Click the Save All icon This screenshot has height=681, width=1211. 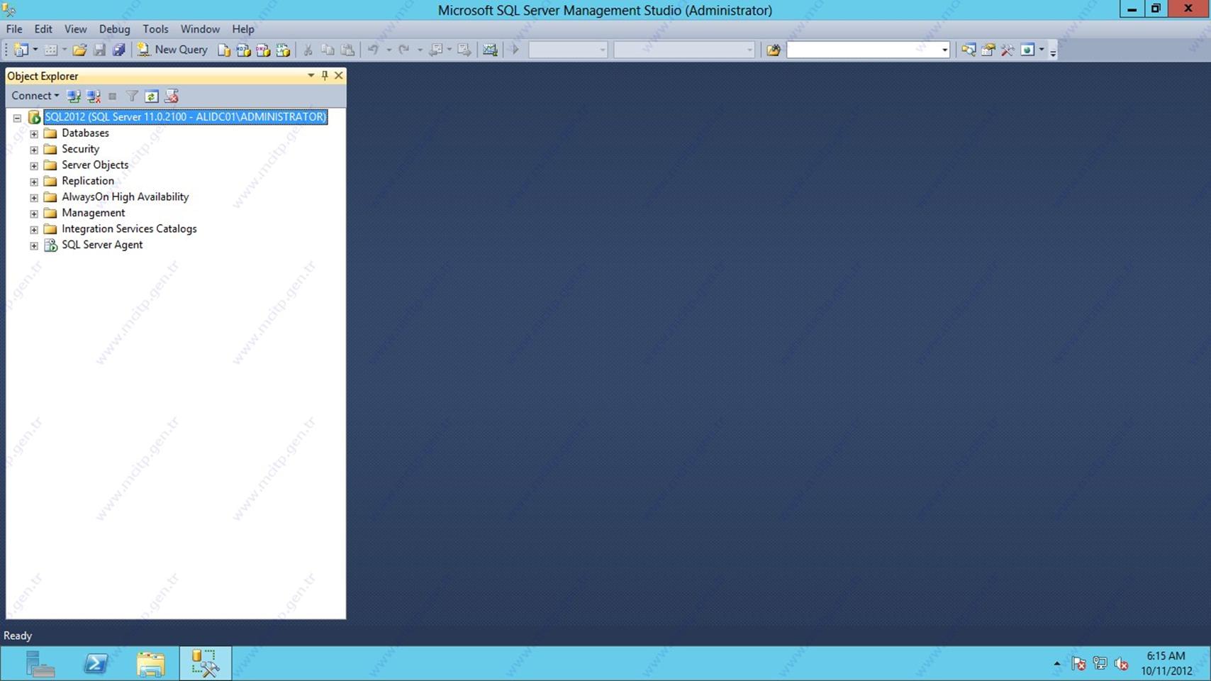tap(118, 50)
